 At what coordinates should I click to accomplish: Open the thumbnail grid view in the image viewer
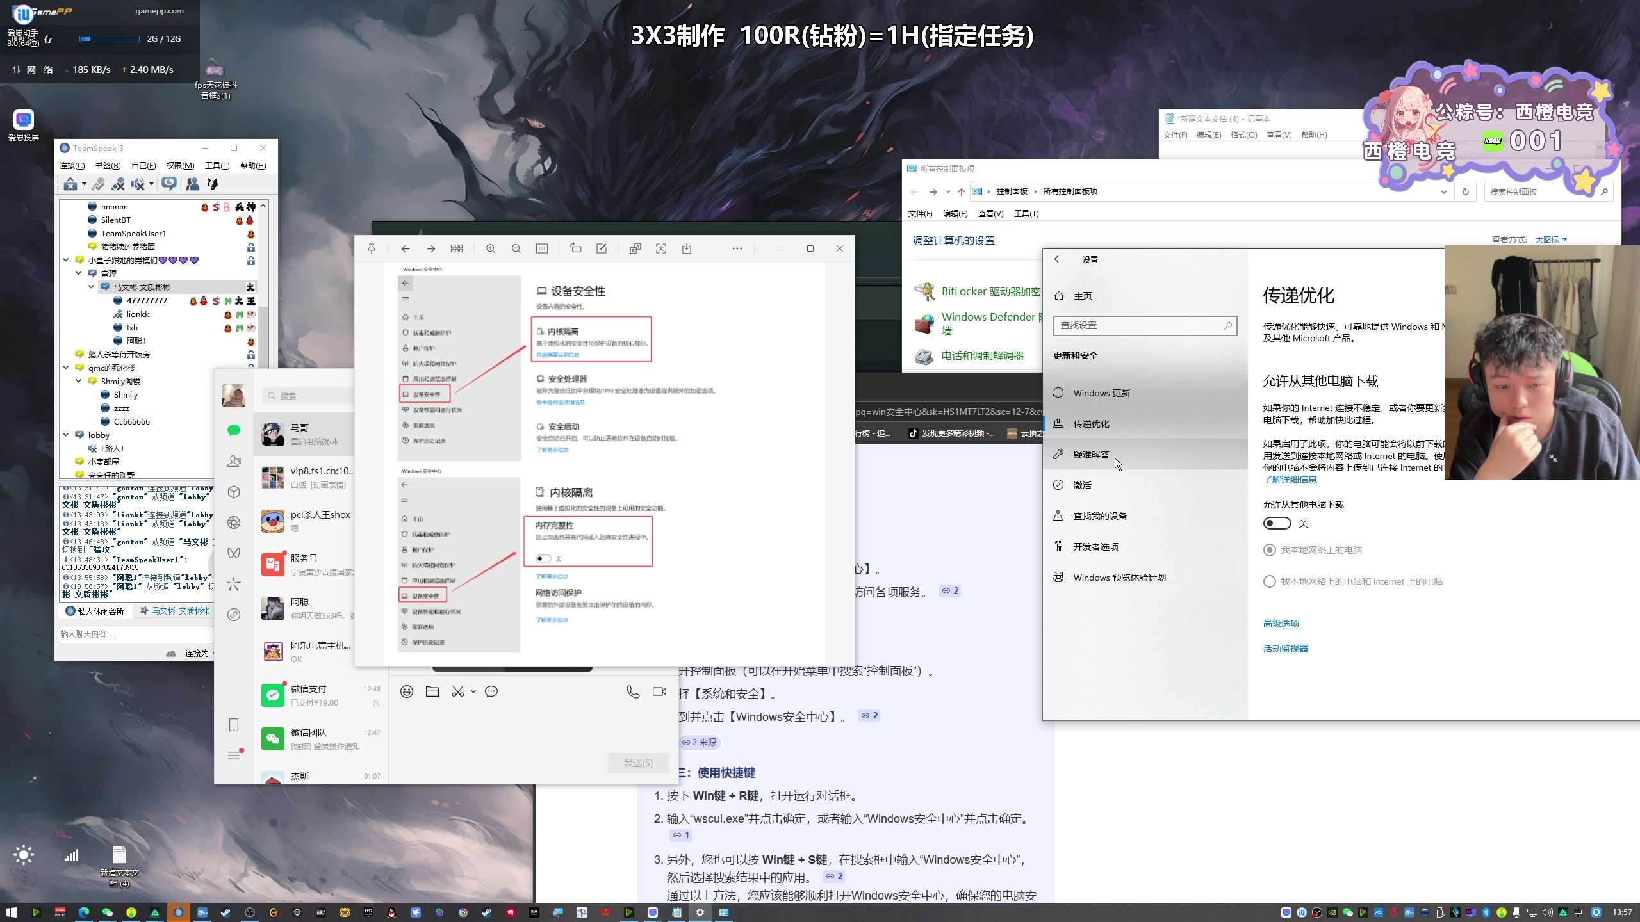click(457, 248)
